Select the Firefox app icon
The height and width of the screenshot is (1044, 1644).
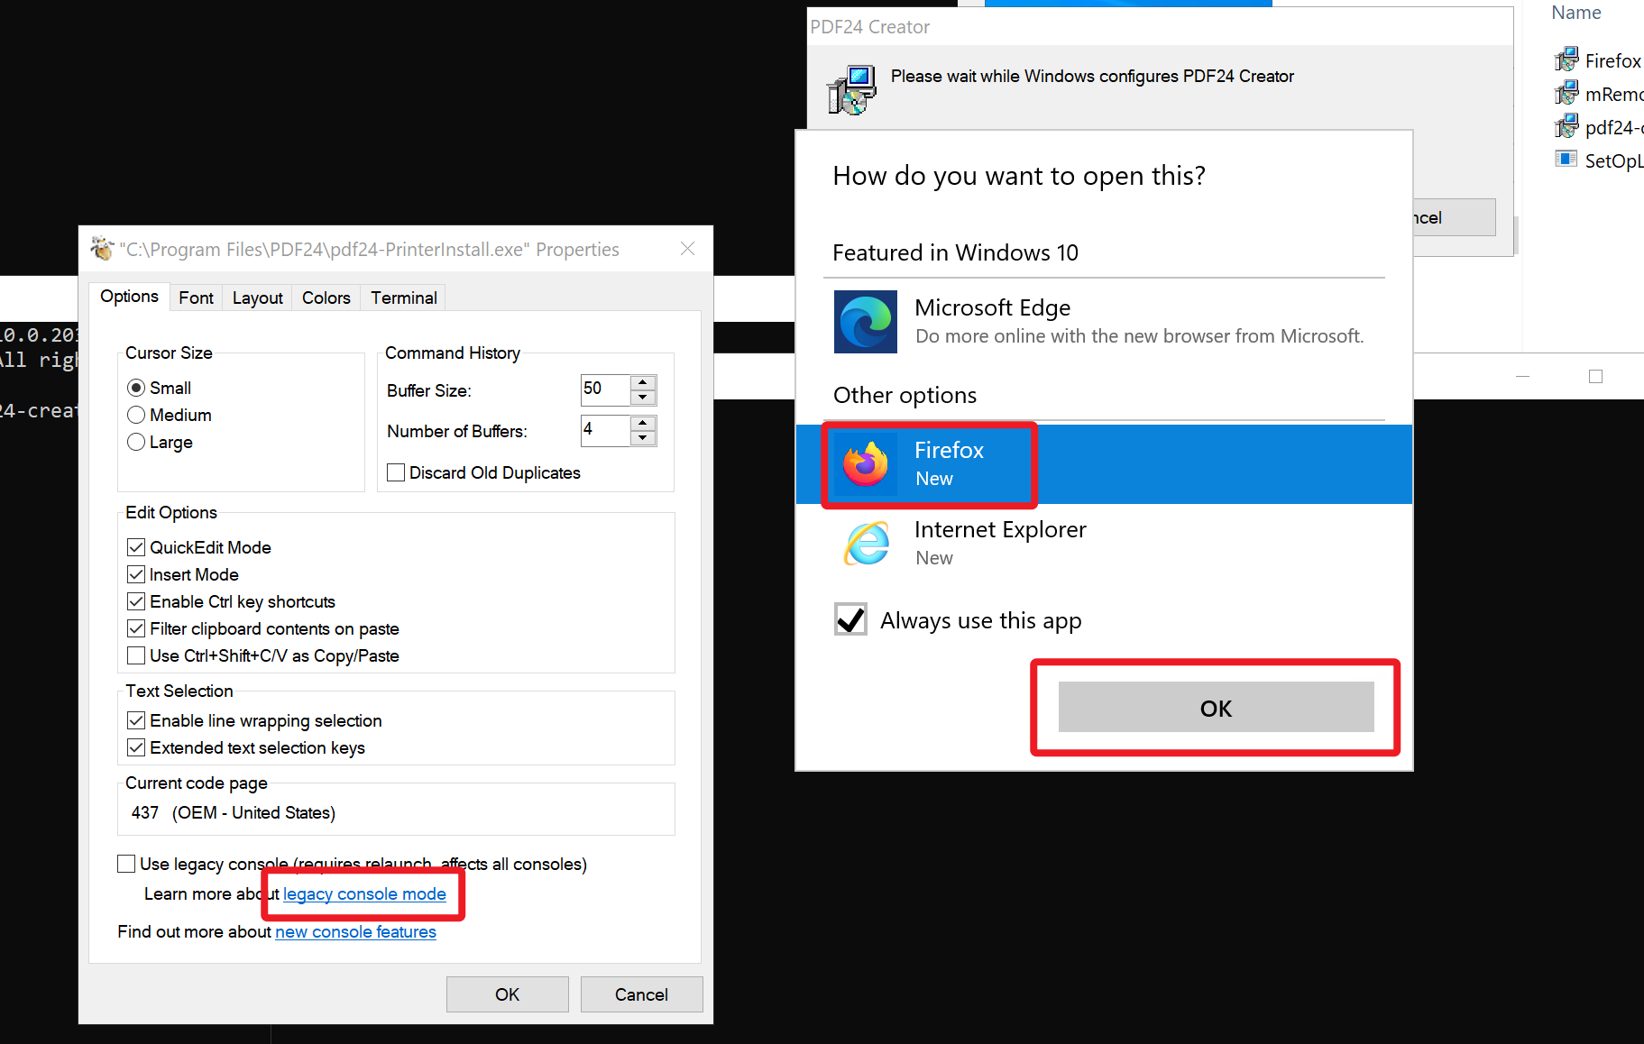[x=865, y=464]
